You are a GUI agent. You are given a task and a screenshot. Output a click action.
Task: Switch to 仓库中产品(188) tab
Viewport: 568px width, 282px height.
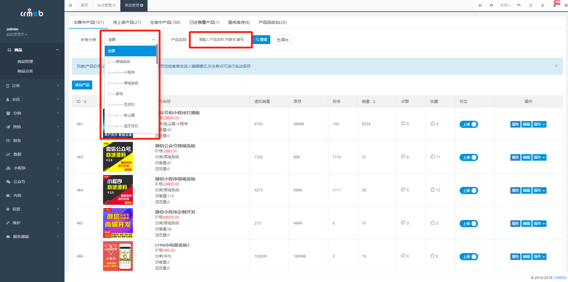click(x=165, y=22)
